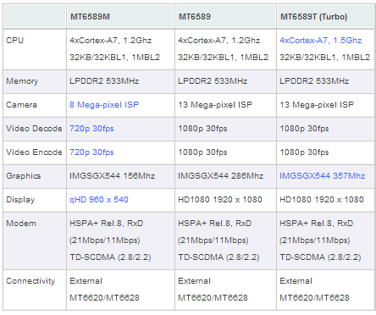376x315 pixels.
Task: Click the blue 8 Mega-pixel ISP text
Action: pos(104,105)
